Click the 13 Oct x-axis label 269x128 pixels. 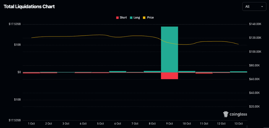(238, 124)
